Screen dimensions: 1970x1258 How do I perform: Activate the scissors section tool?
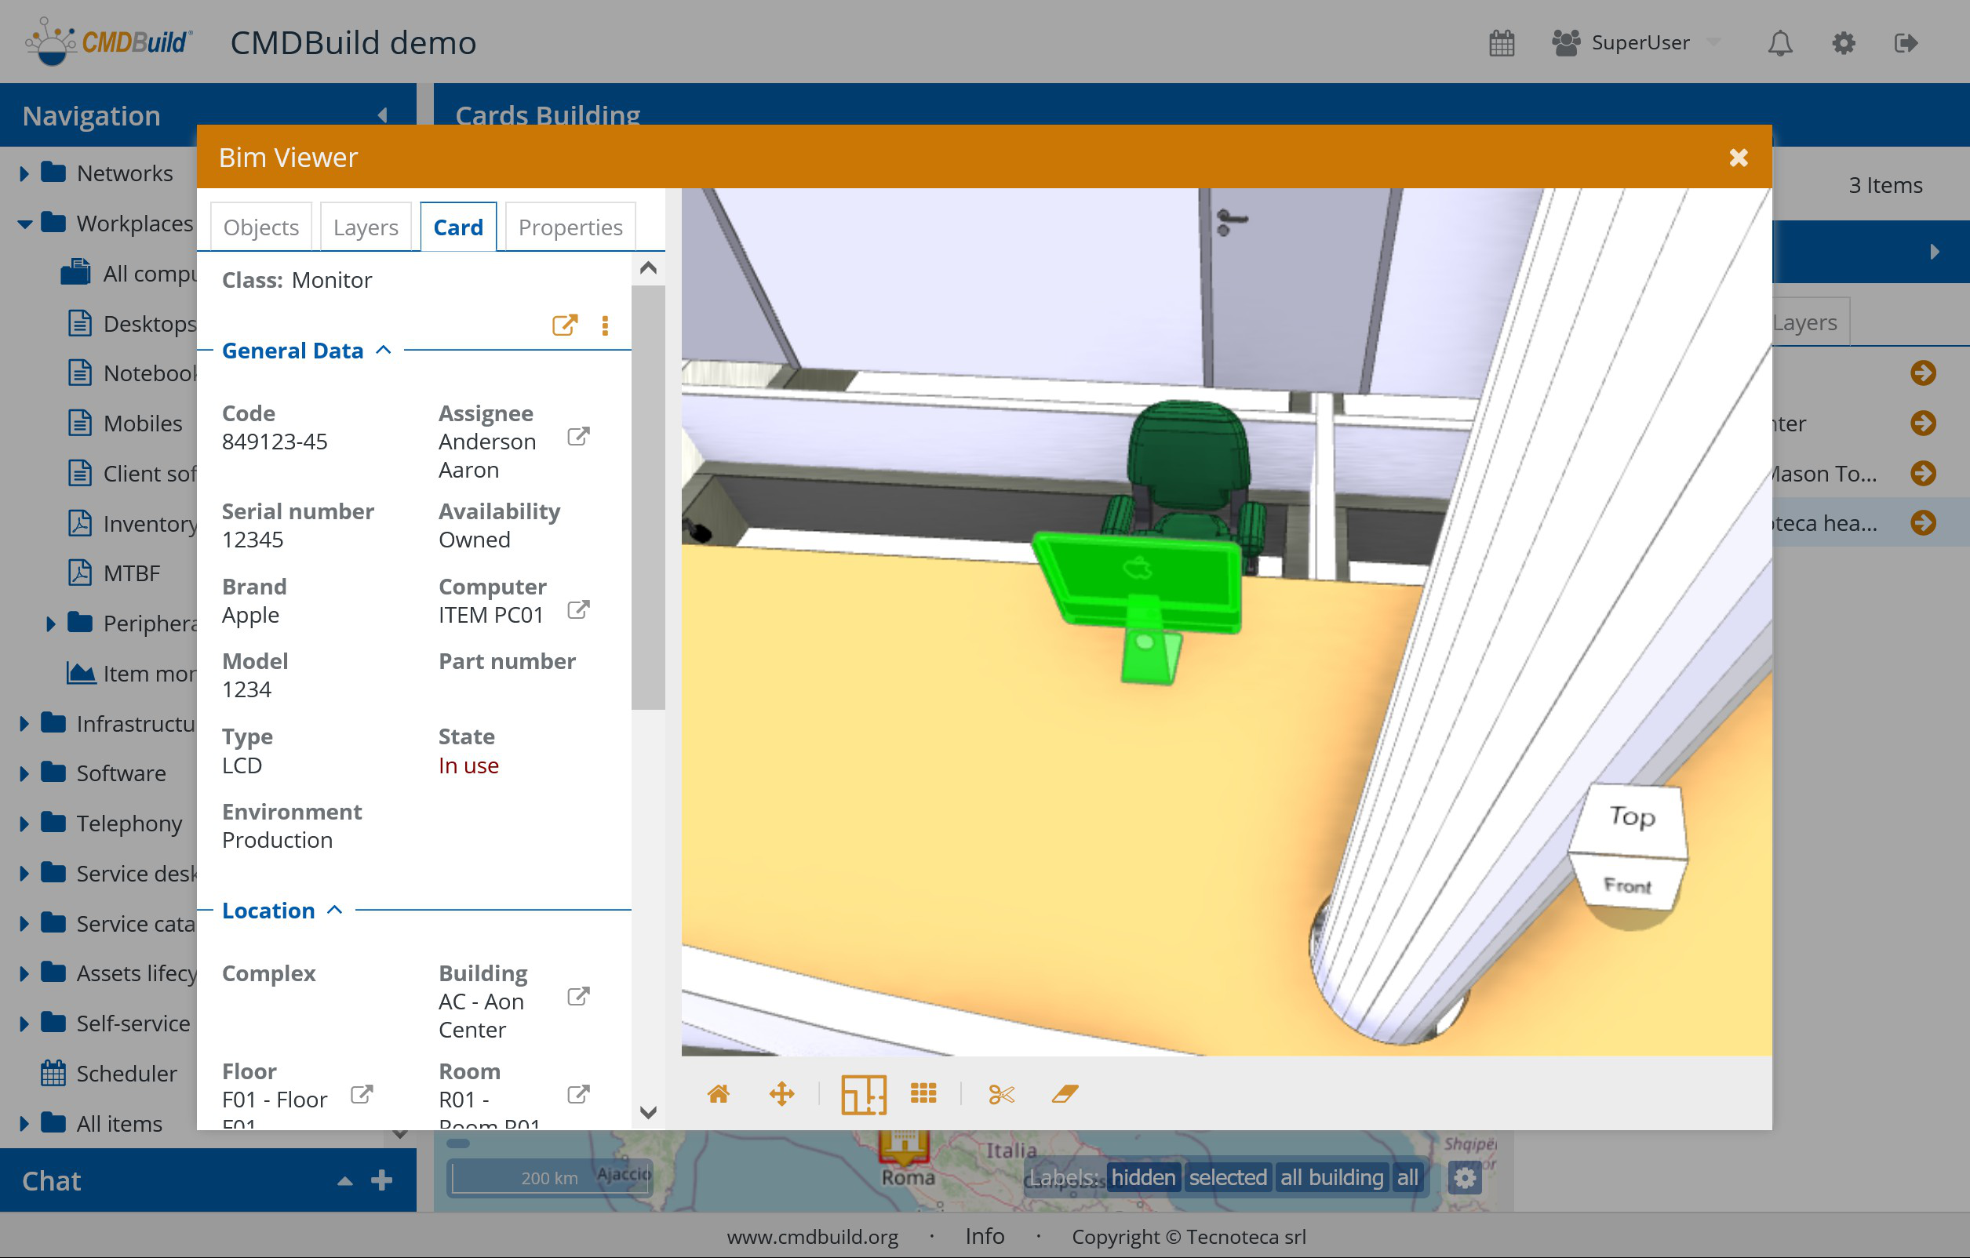click(1000, 1093)
